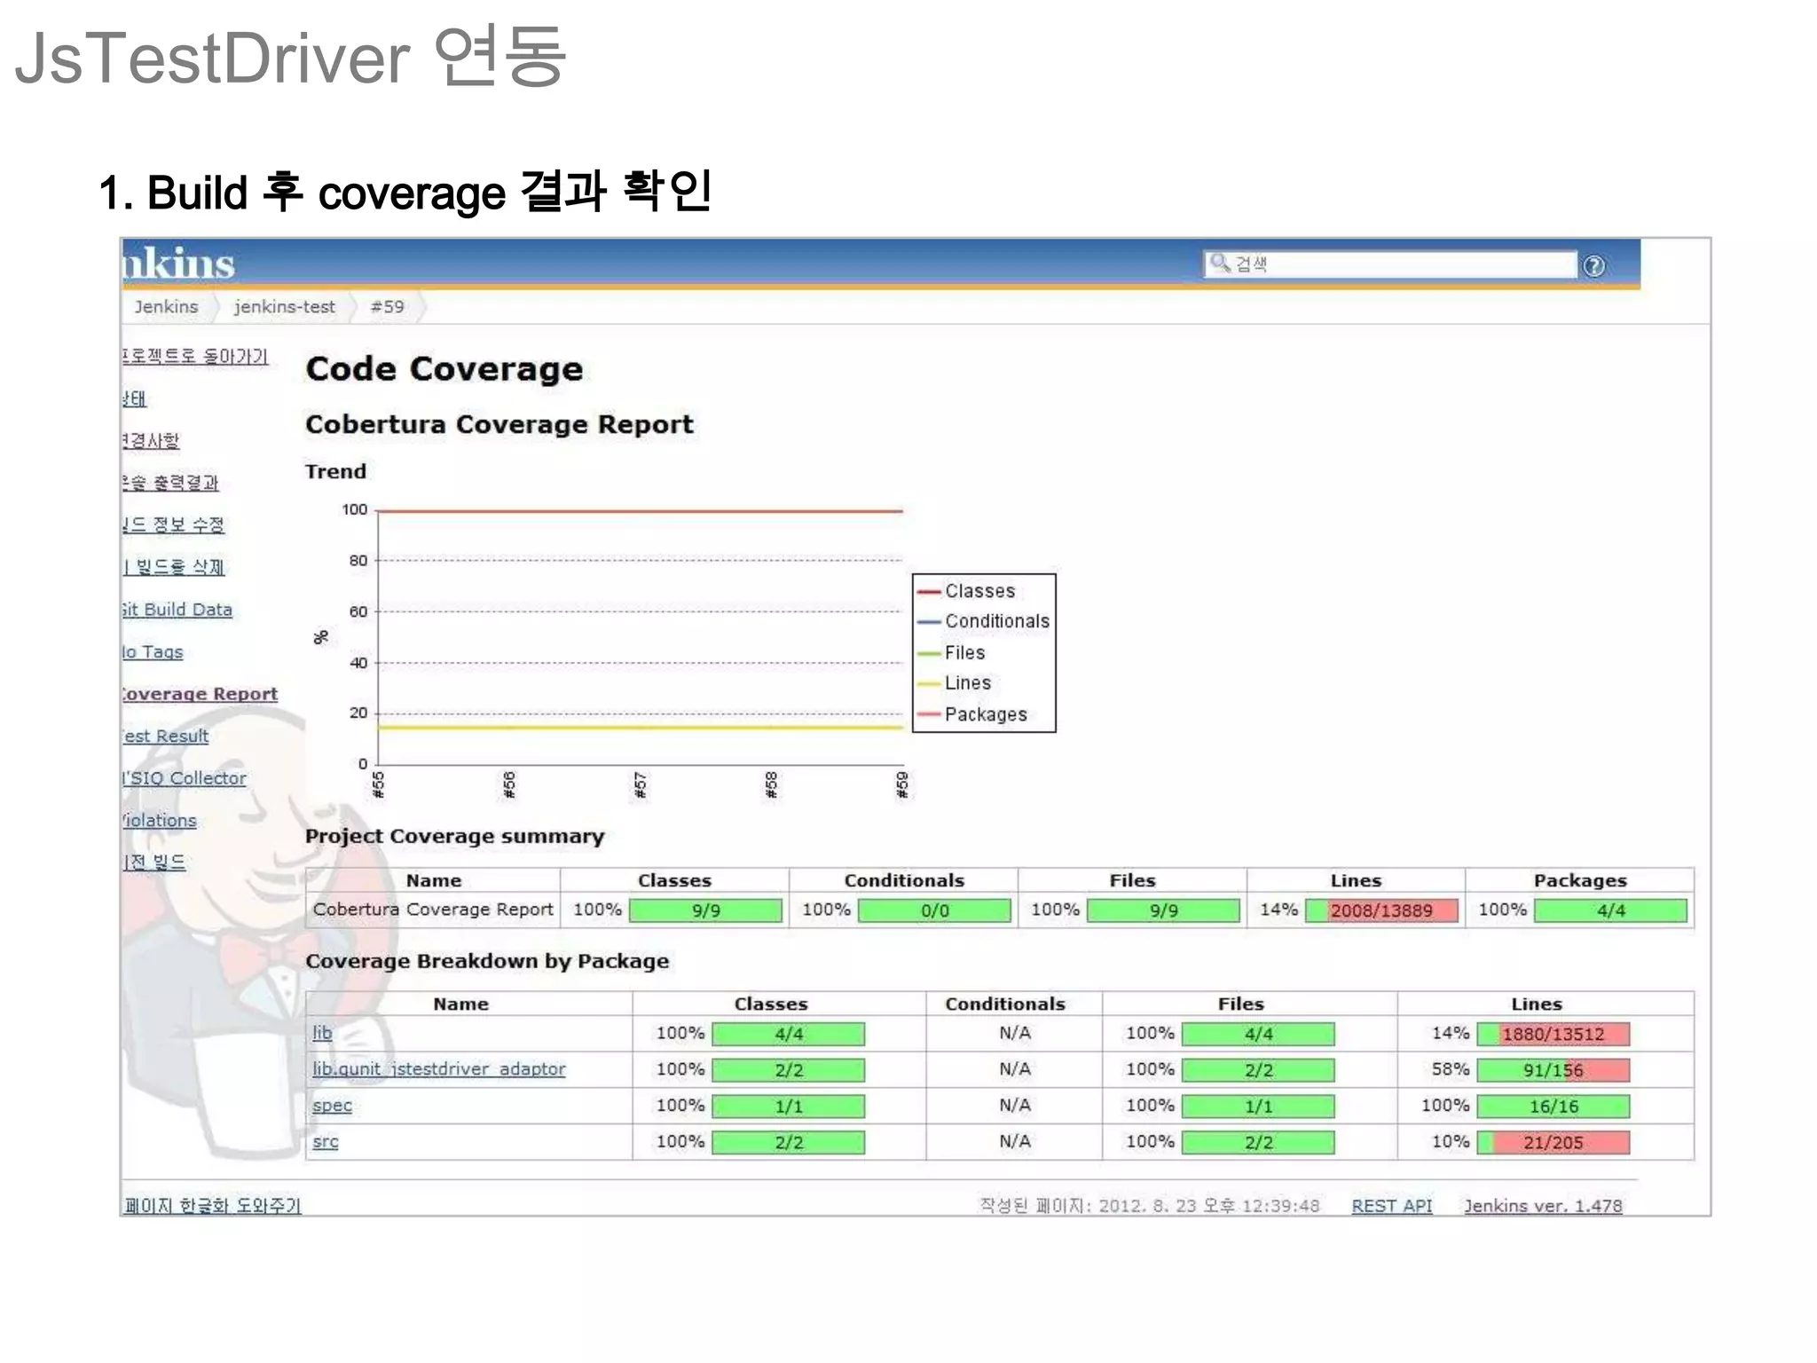Click the help question mark icon
The width and height of the screenshot is (1817, 1363).
[1593, 265]
